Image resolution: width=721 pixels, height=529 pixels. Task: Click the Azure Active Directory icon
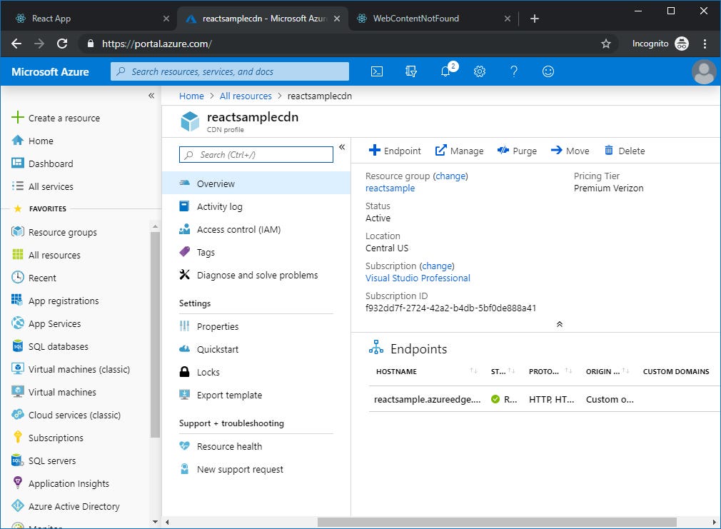pyautogui.click(x=17, y=505)
